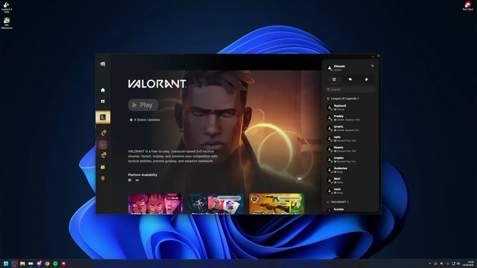Show hidden system tray icons

(430, 264)
